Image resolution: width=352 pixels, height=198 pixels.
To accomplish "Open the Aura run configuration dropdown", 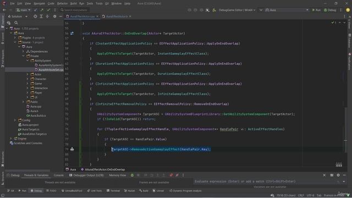I will pos(287,10).
